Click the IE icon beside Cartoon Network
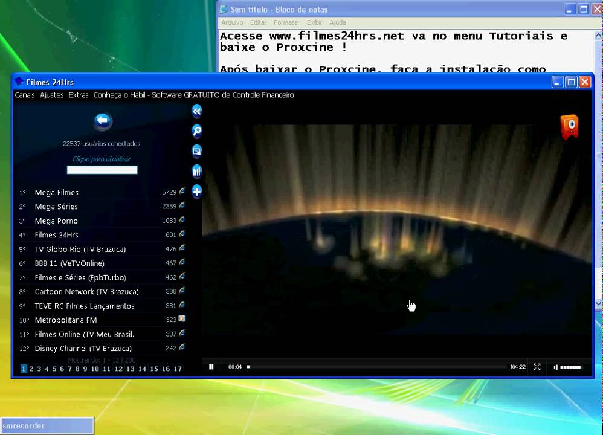The height and width of the screenshot is (435, 603). click(x=182, y=291)
